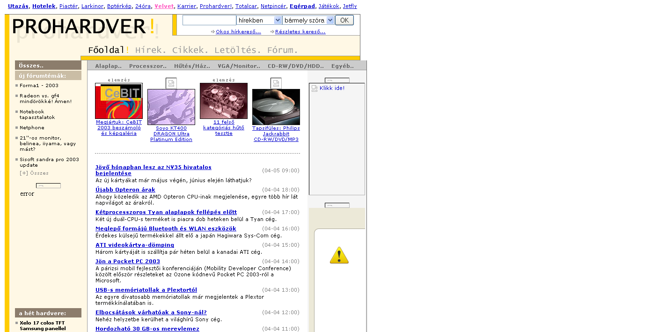
Task: Open Hotelek top link
Action: click(x=44, y=6)
